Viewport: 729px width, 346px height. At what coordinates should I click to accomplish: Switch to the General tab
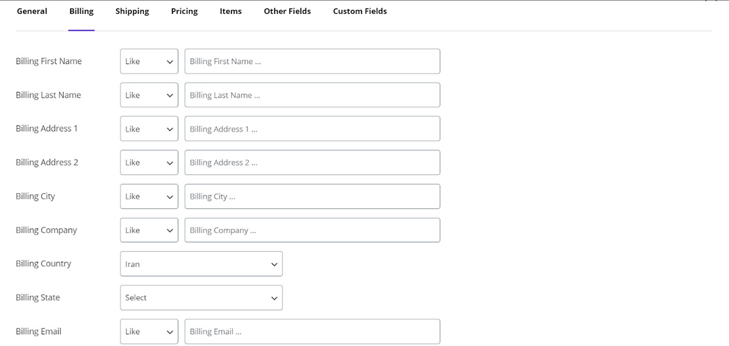point(32,12)
